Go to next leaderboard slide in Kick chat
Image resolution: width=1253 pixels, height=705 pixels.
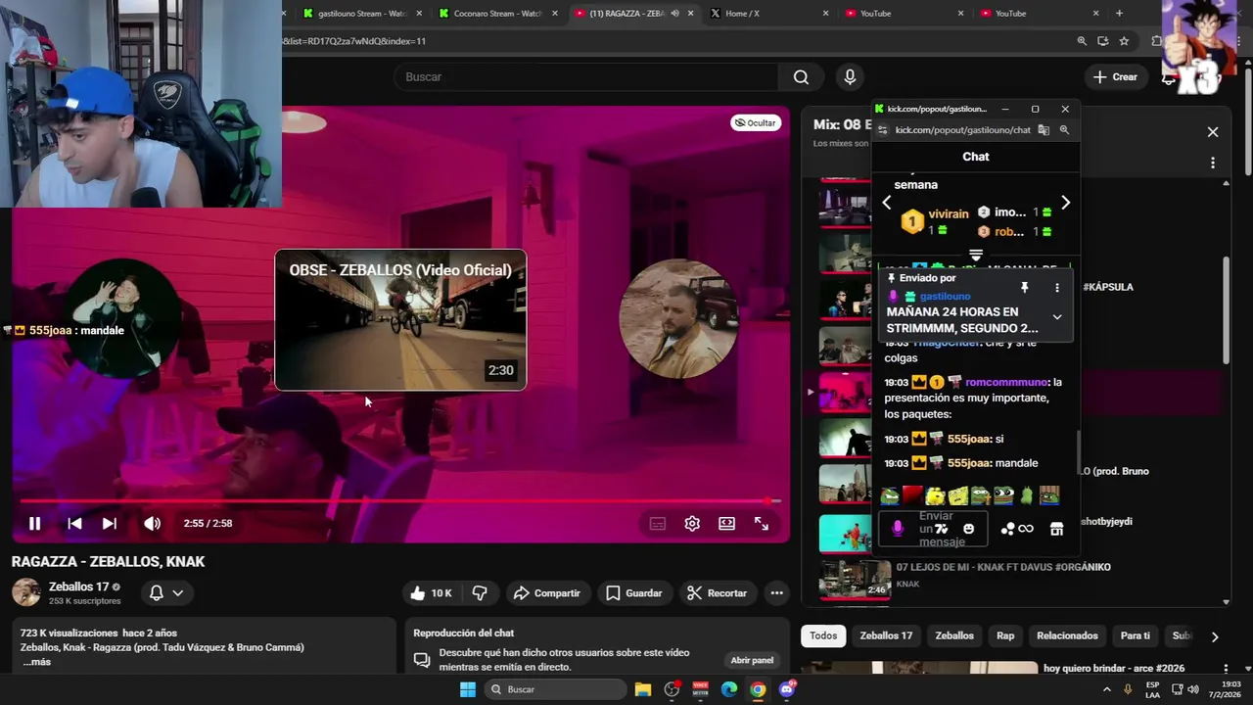pyautogui.click(x=1065, y=203)
